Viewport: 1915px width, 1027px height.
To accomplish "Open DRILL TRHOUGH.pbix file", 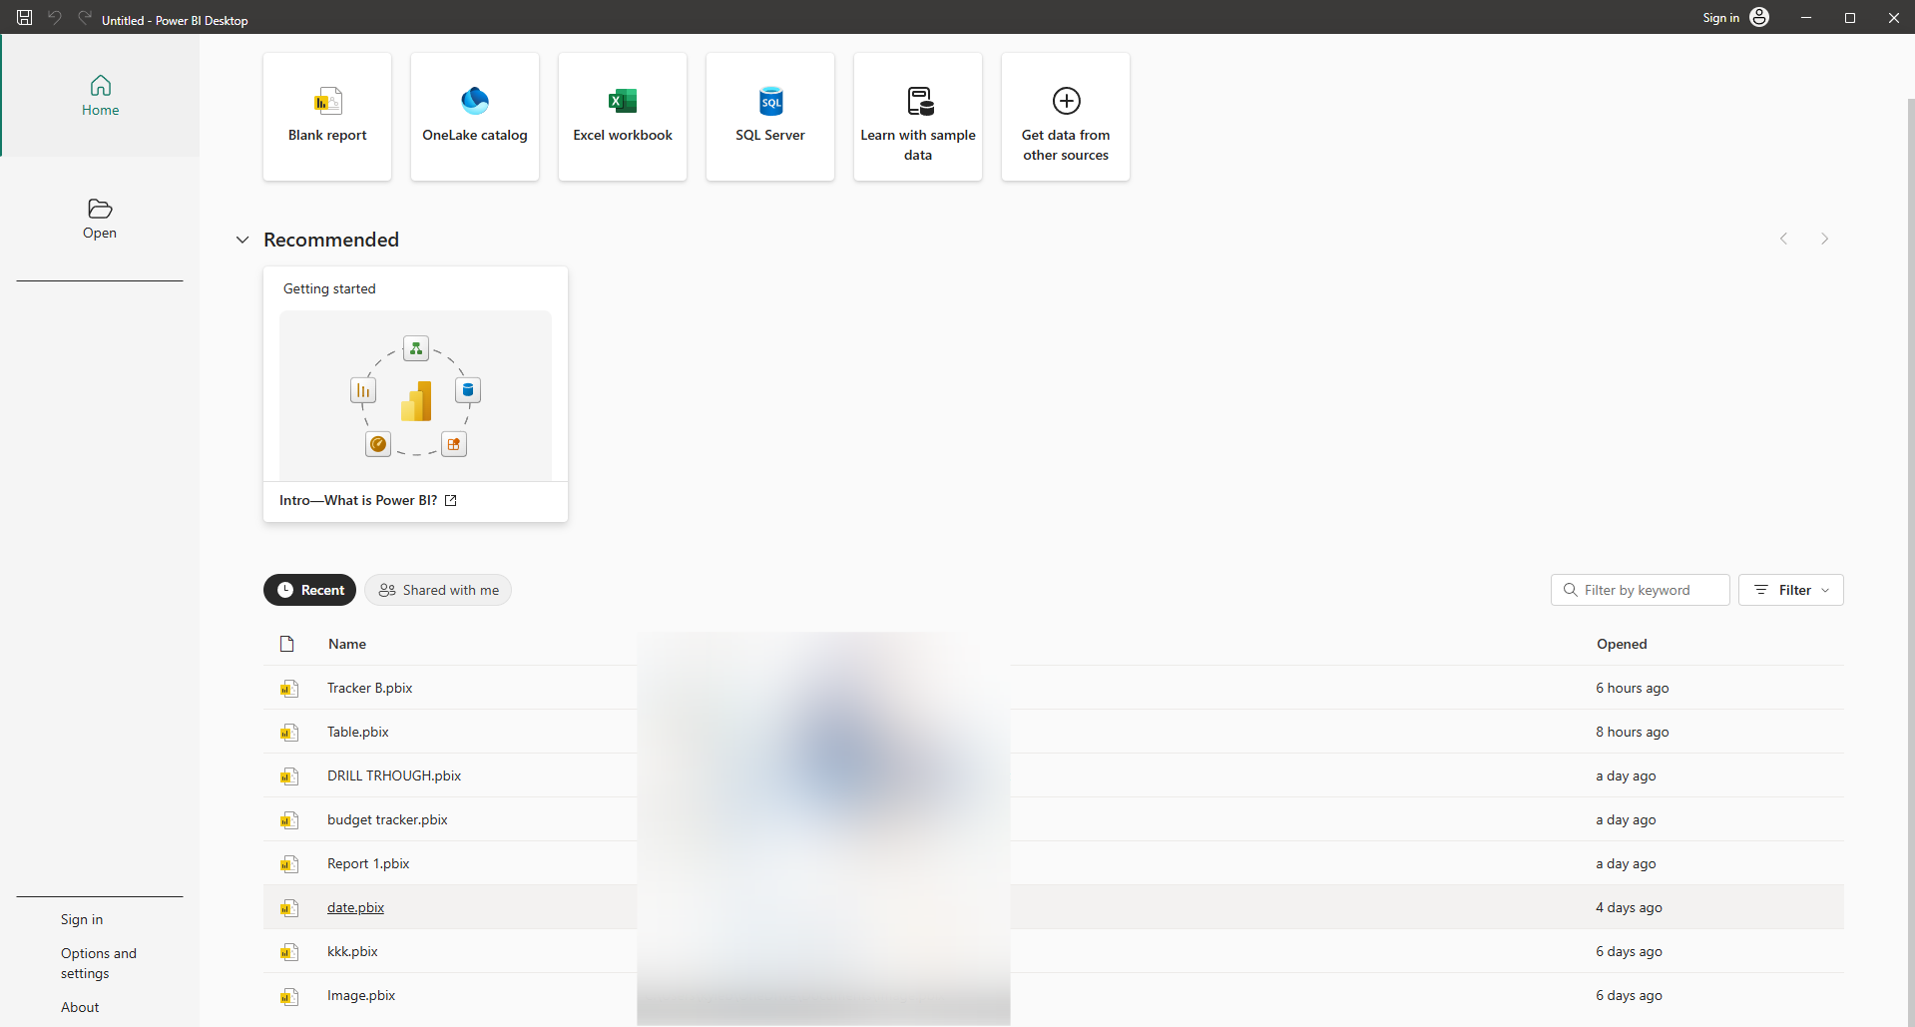I will pyautogui.click(x=394, y=775).
